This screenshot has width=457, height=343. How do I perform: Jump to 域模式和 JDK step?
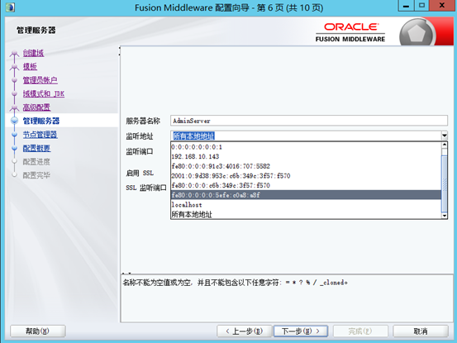[x=44, y=94]
